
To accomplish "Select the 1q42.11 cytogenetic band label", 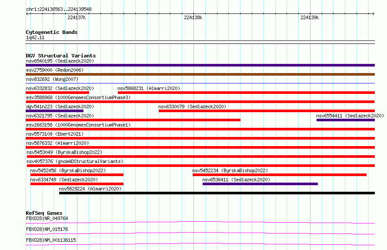I will click(35, 38).
